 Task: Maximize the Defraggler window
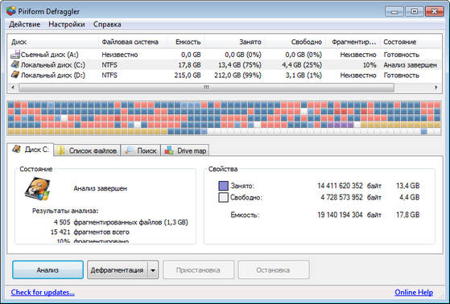coord(414,11)
